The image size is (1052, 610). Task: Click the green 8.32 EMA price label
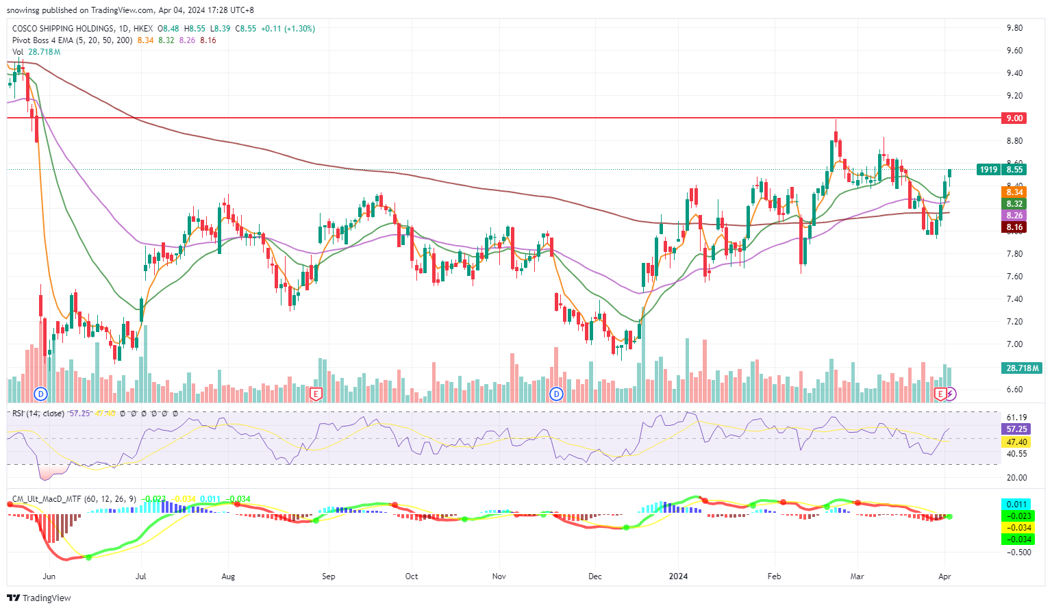pyautogui.click(x=1014, y=204)
